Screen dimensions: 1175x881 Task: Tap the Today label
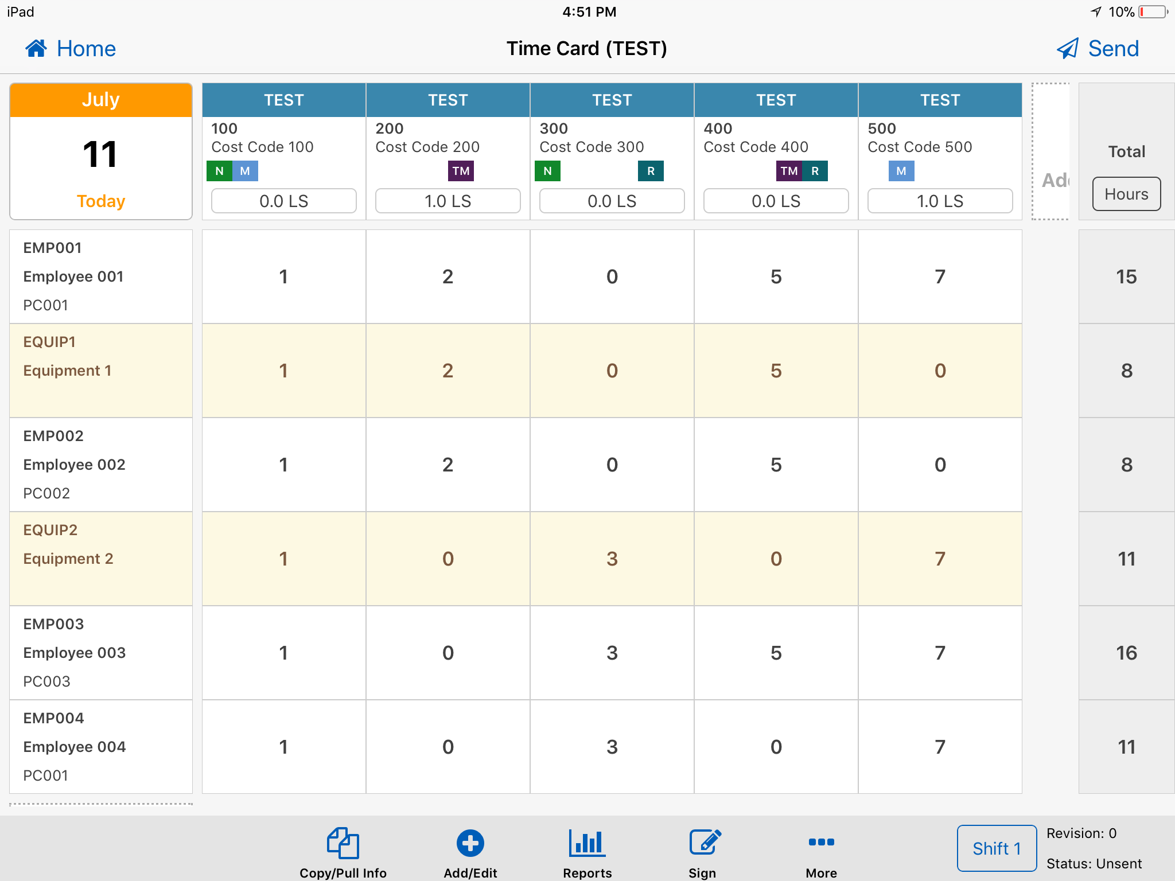[x=101, y=201]
